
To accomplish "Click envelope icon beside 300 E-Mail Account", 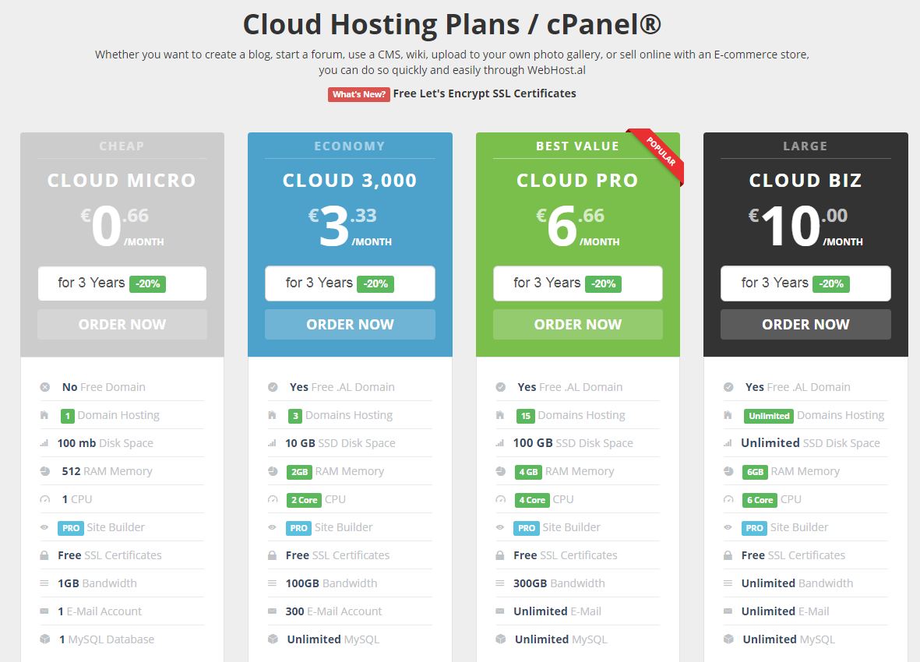I will (272, 611).
